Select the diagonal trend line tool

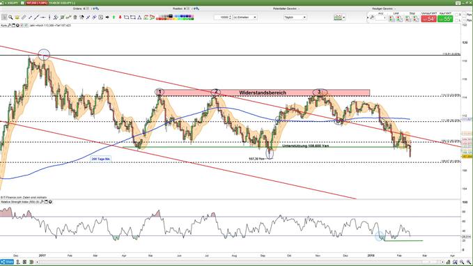click(x=37, y=17)
